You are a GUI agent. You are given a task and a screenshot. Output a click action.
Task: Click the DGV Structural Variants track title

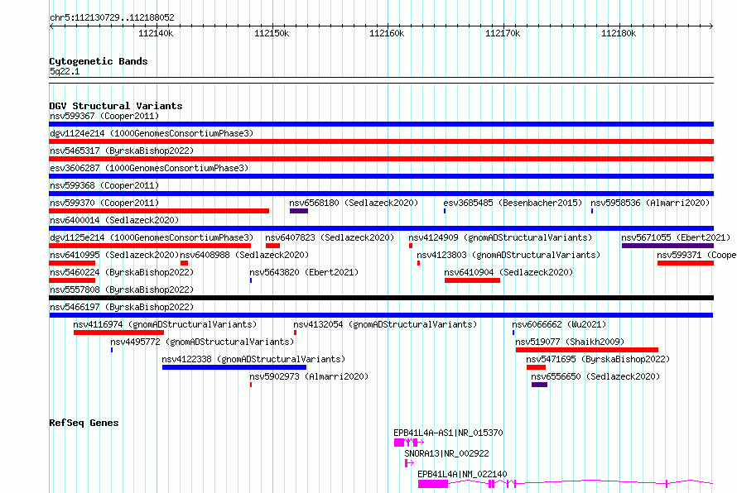pos(116,106)
